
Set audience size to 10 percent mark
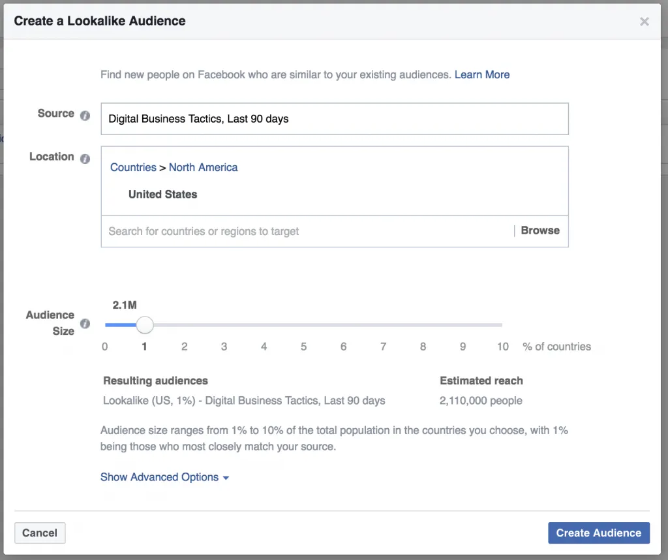tap(502, 324)
